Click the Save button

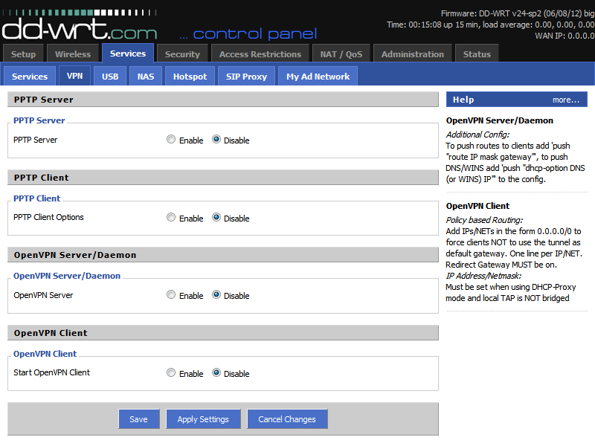139,419
